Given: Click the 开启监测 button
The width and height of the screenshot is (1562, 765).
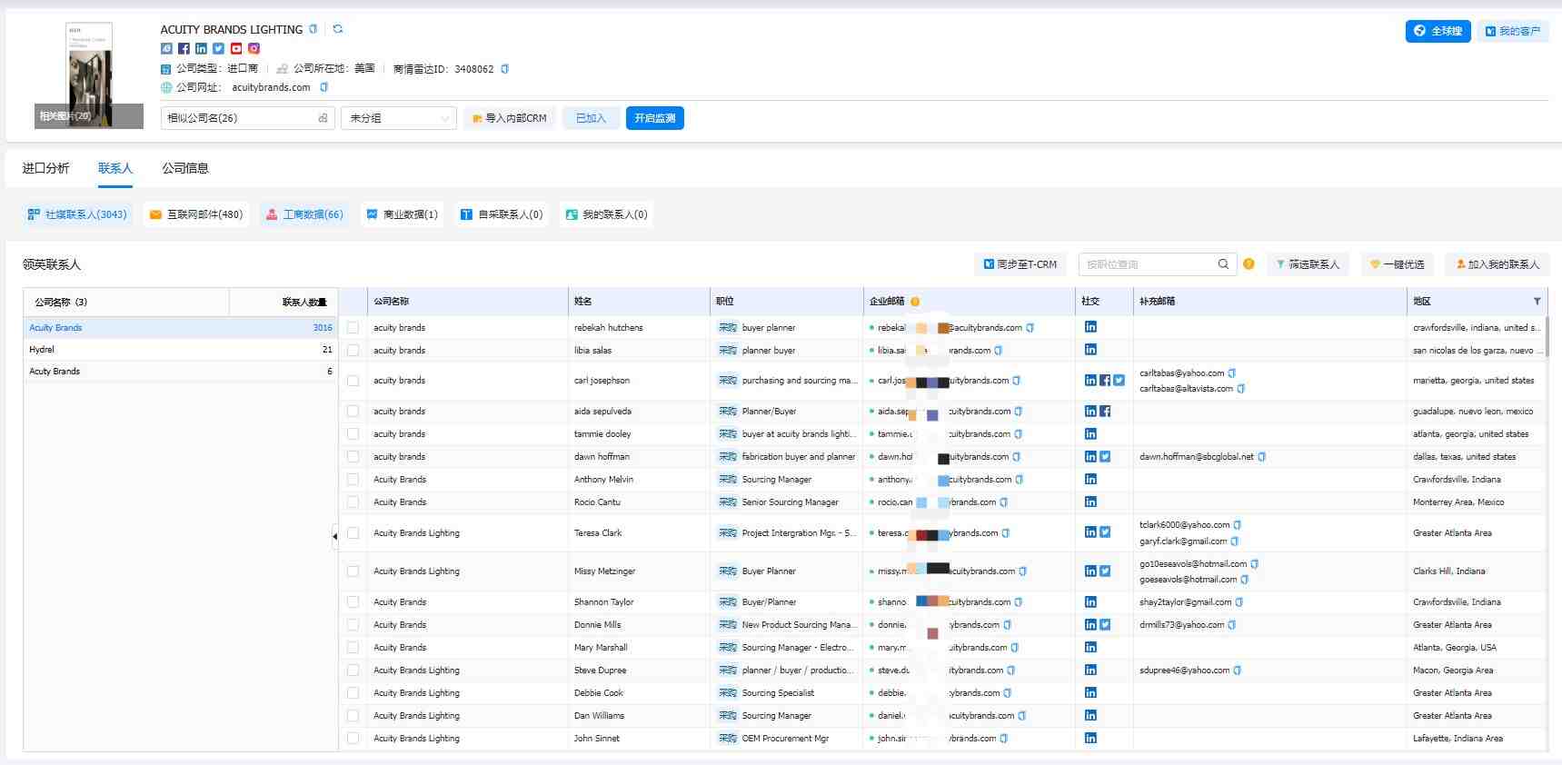Looking at the screenshot, I should [x=655, y=118].
